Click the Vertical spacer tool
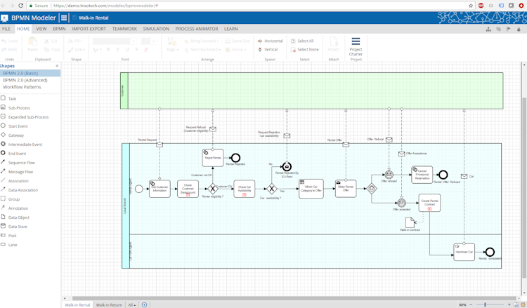 click(268, 49)
